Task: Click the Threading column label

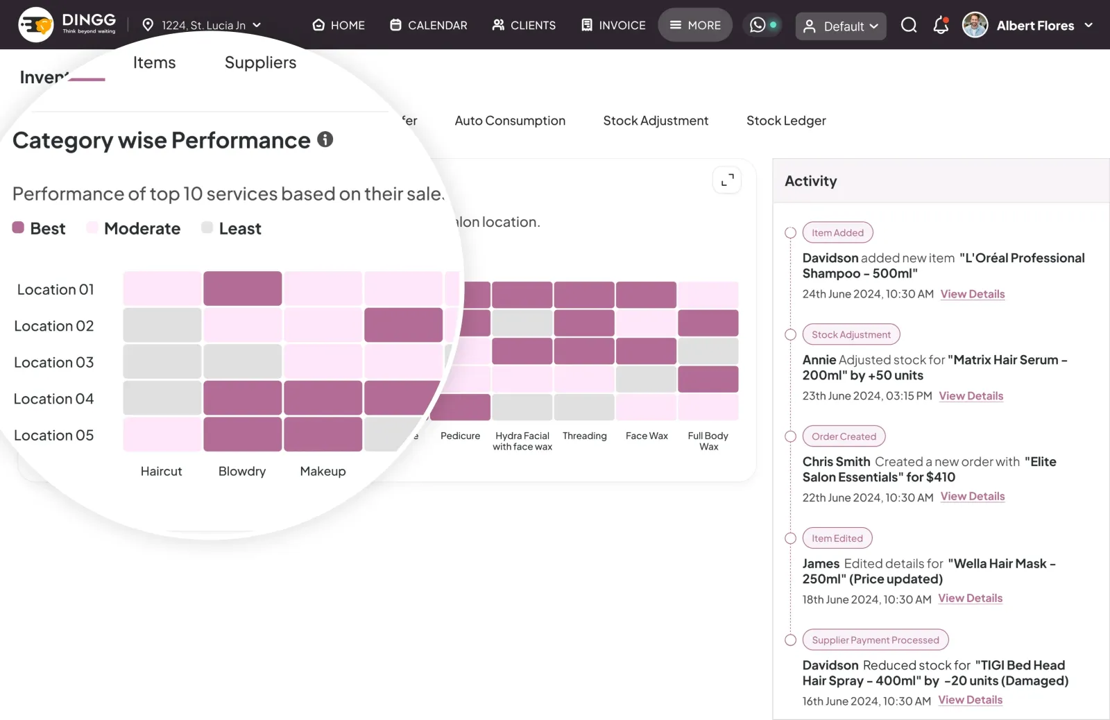Action: point(584,436)
